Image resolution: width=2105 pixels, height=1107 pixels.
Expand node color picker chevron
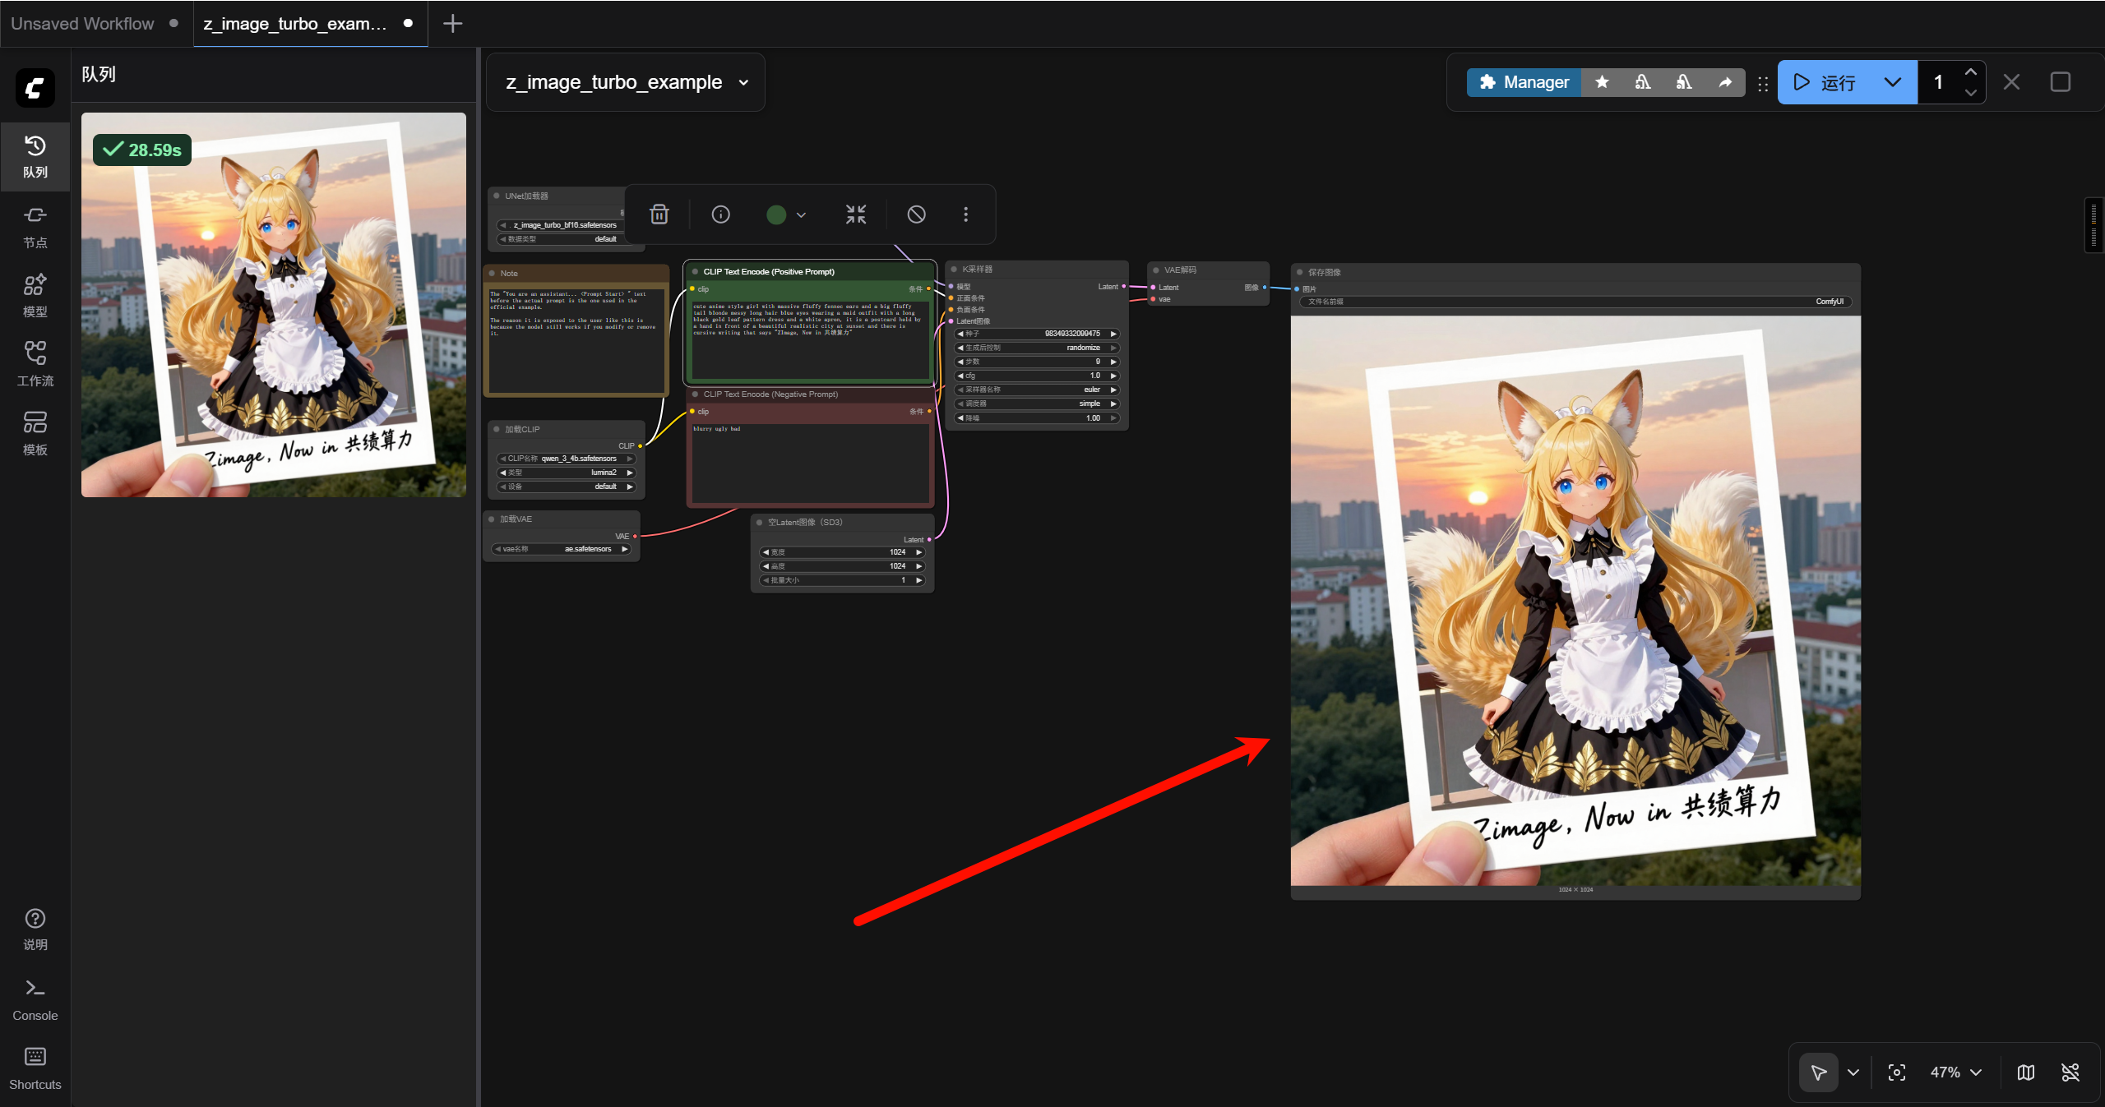click(801, 215)
